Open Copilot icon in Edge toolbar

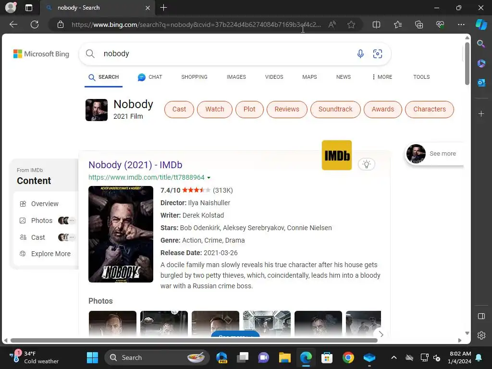click(x=481, y=25)
